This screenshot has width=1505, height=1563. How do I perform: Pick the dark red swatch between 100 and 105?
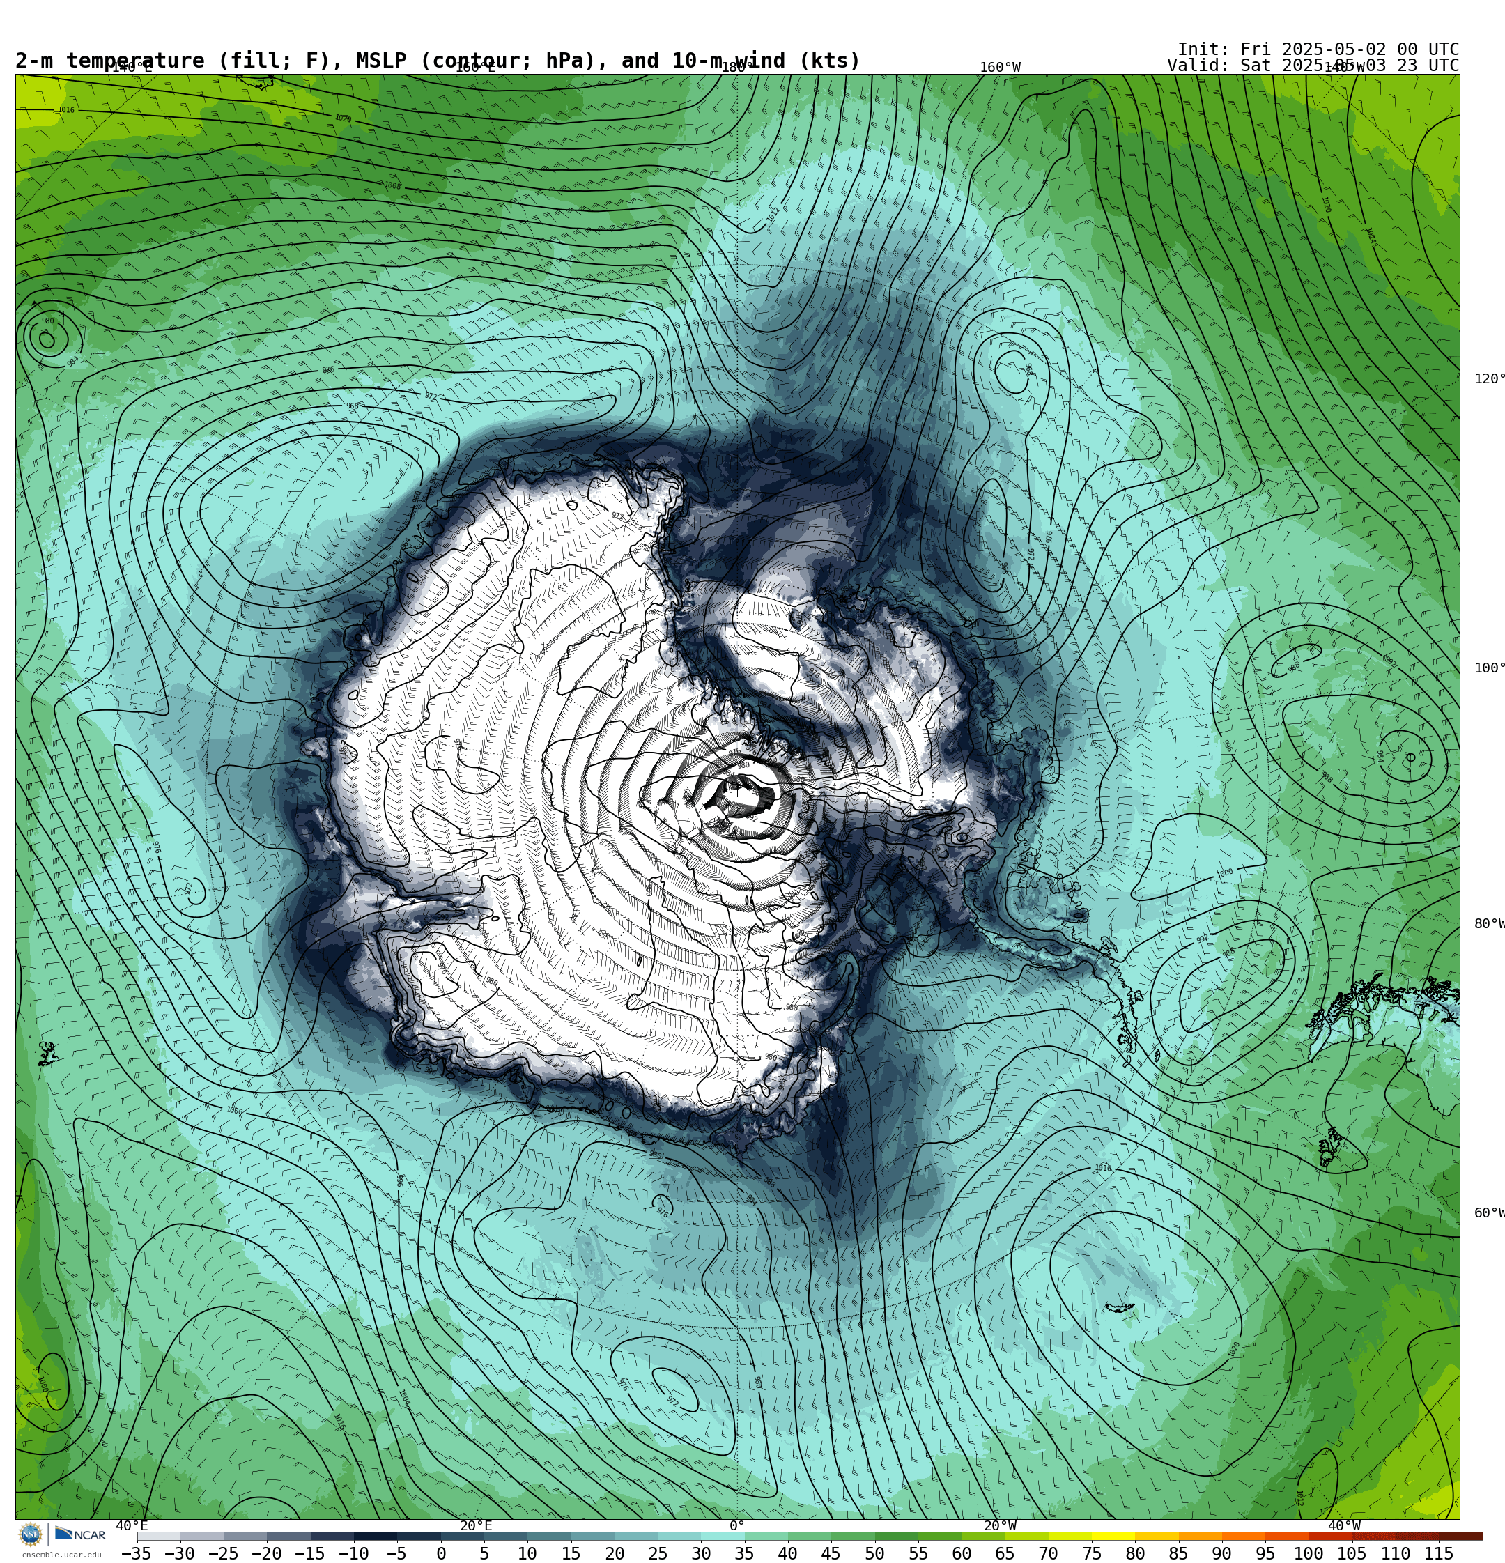[x=1329, y=1536]
